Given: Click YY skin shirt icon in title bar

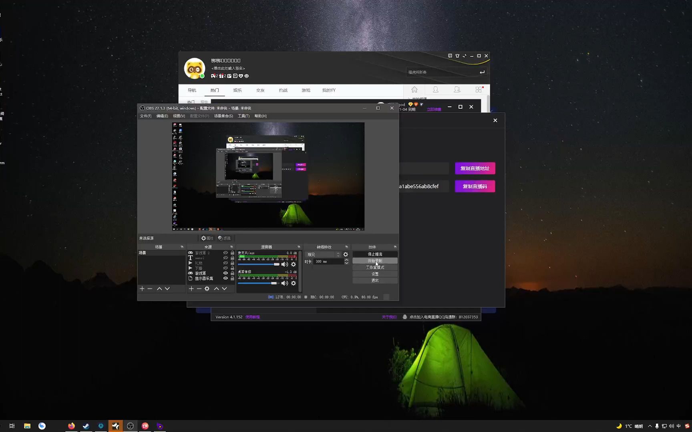Looking at the screenshot, I should coord(457,56).
